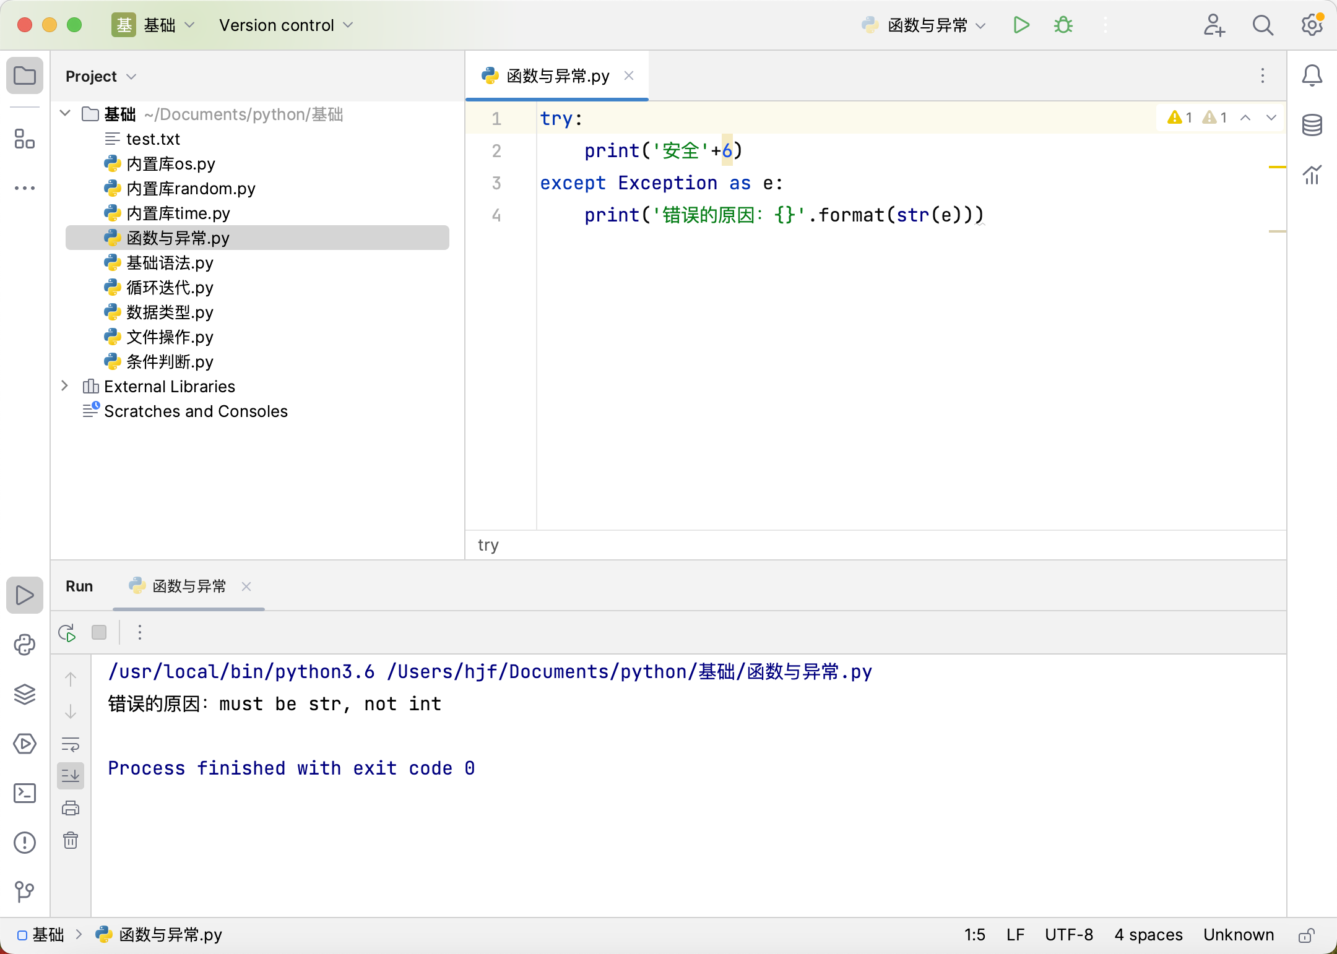The height and width of the screenshot is (954, 1337).
Task: Open the Version control dropdown
Action: [286, 25]
